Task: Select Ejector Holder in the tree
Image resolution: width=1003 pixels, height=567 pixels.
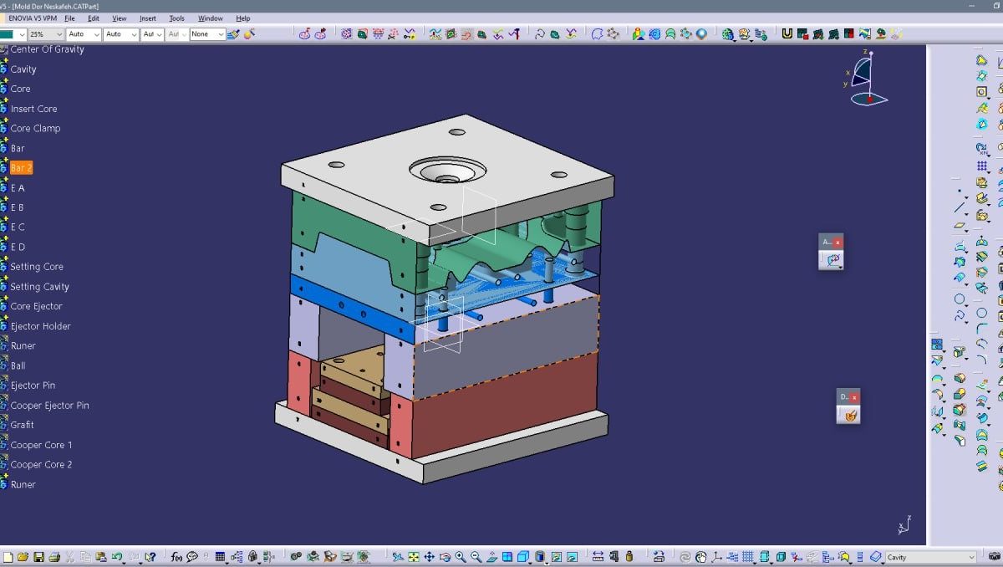Action: click(x=40, y=326)
